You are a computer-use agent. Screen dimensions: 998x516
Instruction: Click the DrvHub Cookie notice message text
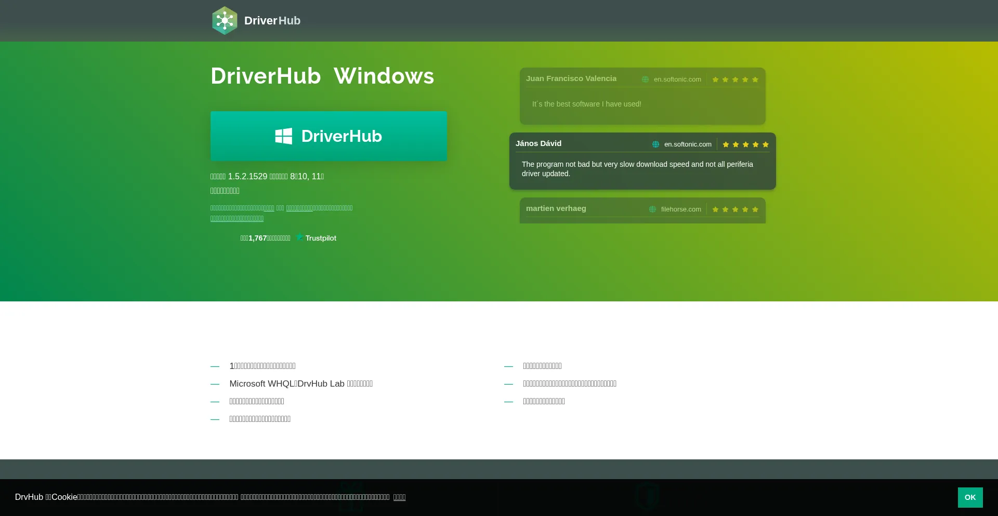pyautogui.click(x=202, y=497)
